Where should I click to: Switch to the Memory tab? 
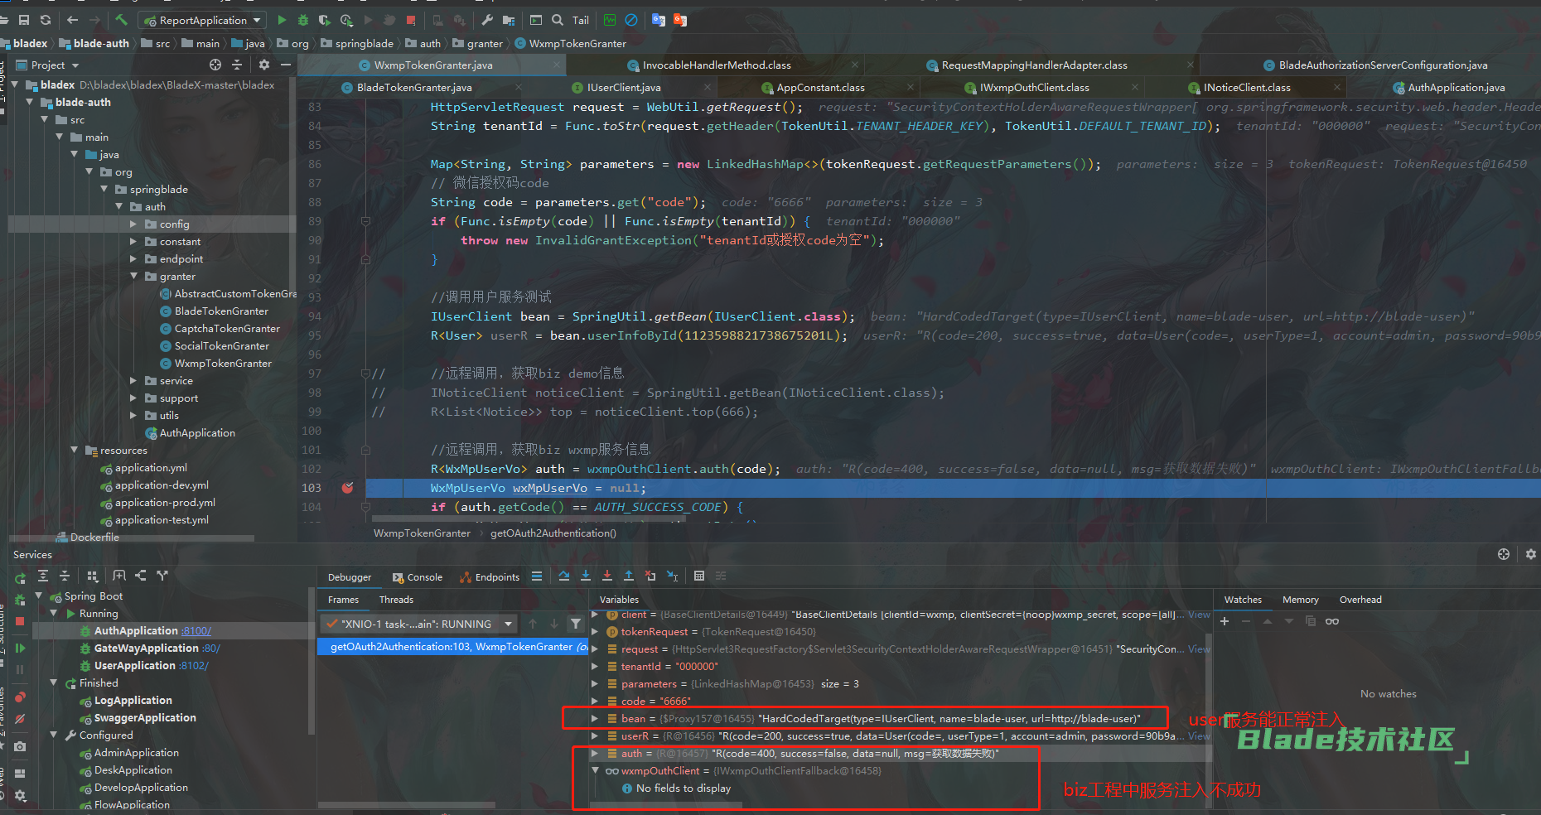1300,600
